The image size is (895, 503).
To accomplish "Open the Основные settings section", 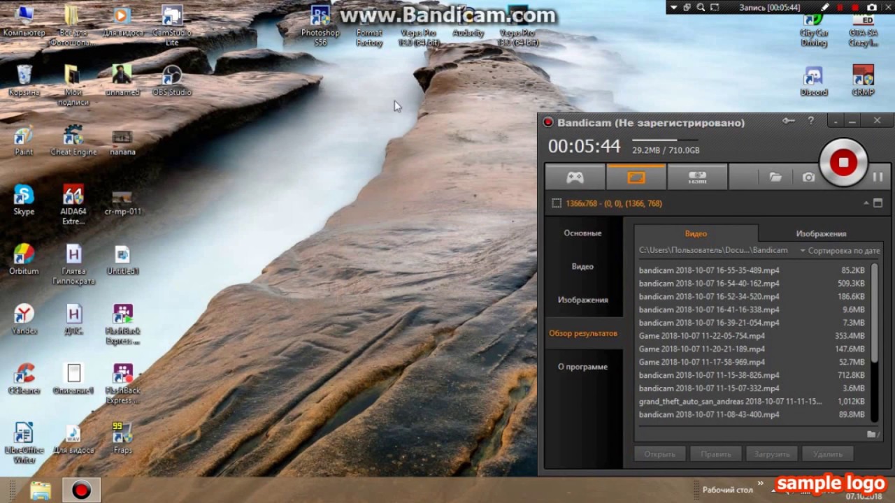I will pyautogui.click(x=583, y=233).
